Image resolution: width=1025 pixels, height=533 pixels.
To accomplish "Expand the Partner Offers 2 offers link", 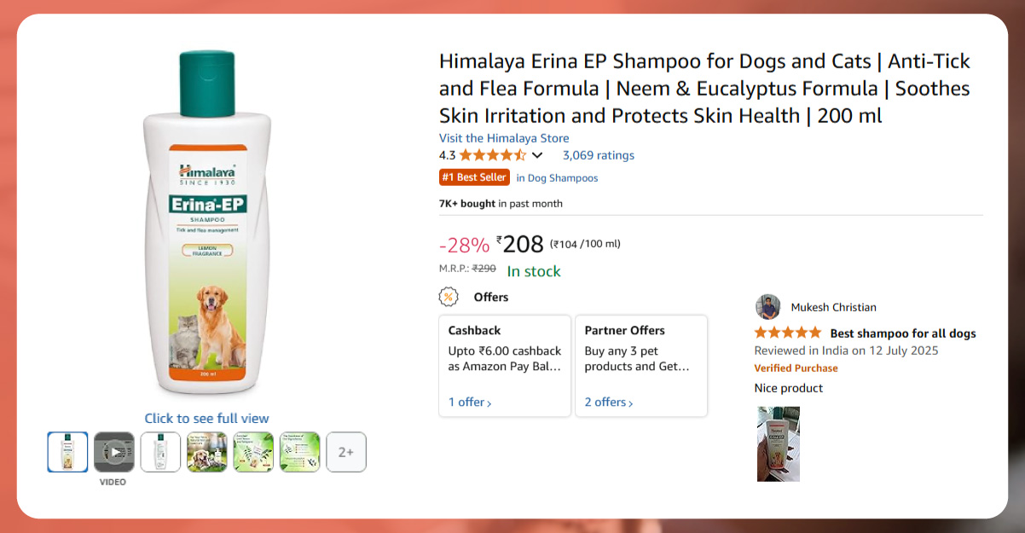I will [608, 402].
